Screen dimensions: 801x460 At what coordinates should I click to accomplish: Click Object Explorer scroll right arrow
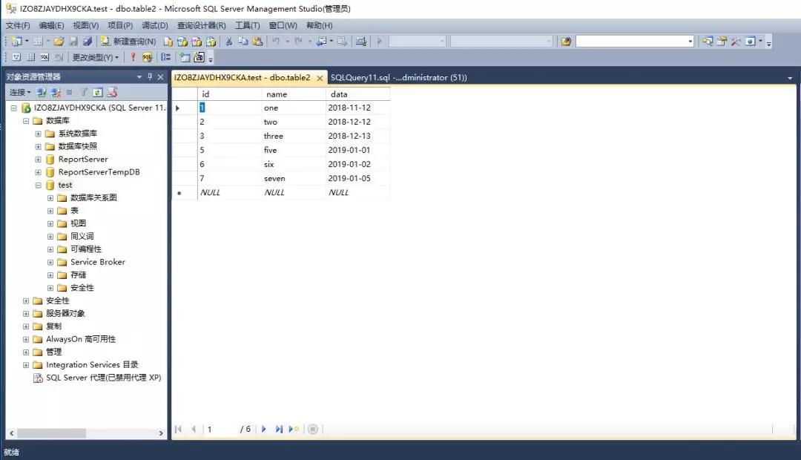click(x=161, y=433)
